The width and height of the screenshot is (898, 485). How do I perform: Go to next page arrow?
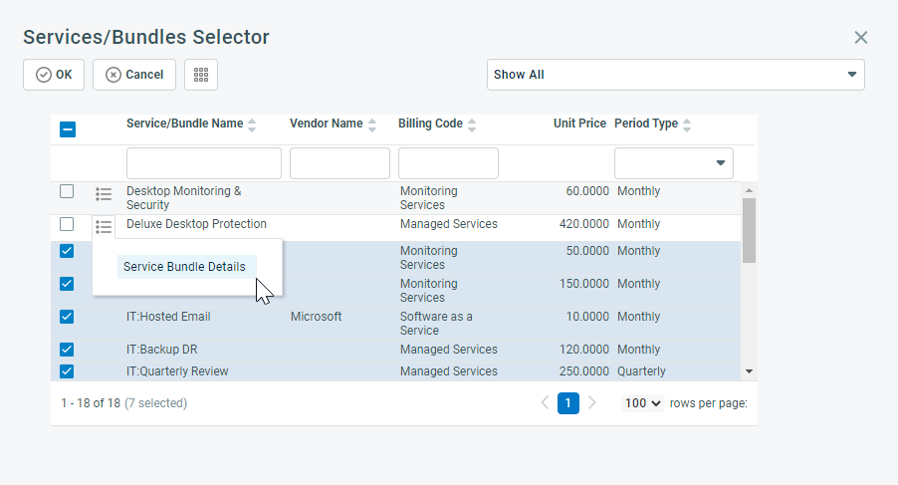click(592, 402)
